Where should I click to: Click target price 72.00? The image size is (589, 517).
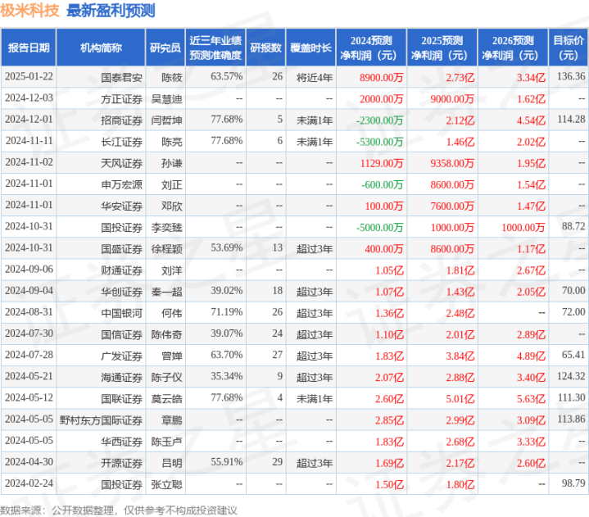pyautogui.click(x=573, y=312)
